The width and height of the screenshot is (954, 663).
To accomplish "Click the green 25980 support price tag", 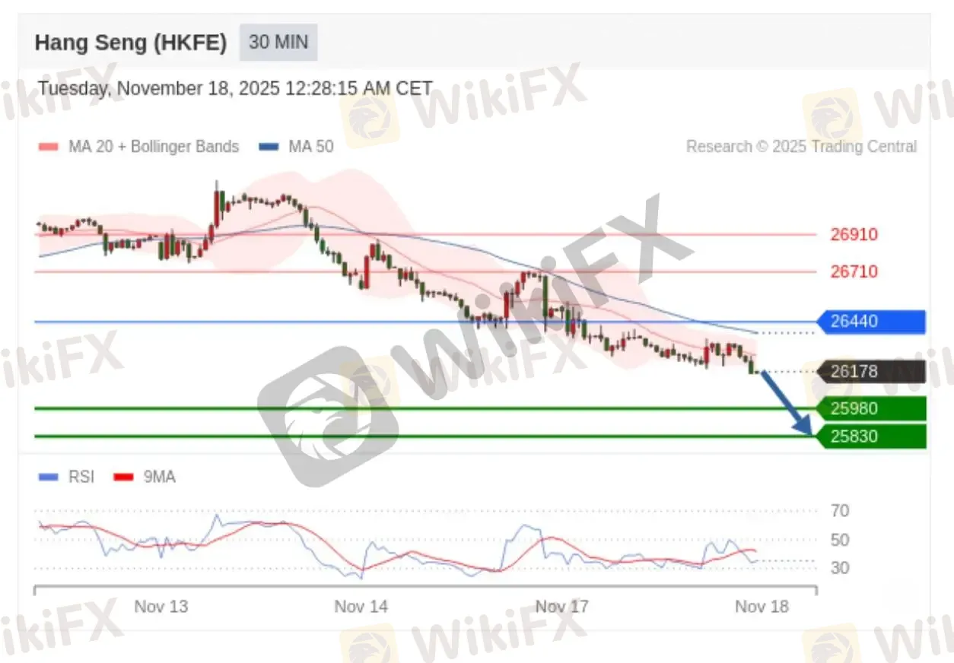I will [870, 409].
